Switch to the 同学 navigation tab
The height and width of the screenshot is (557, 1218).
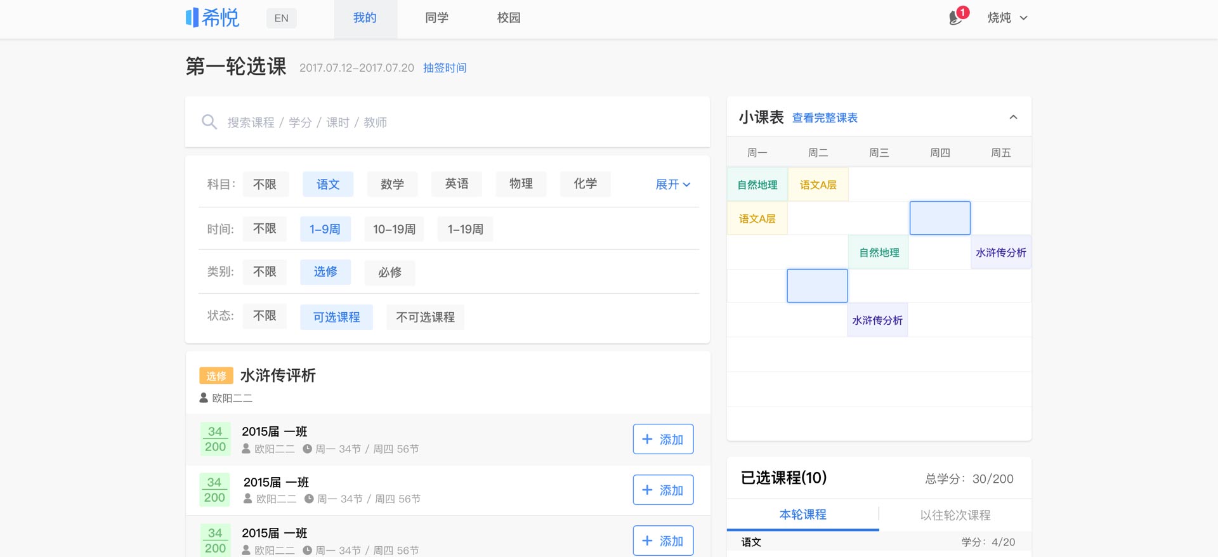pyautogui.click(x=436, y=18)
